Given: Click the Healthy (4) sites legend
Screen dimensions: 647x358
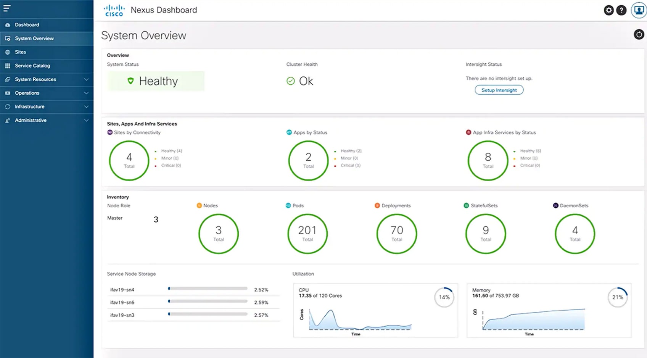Looking at the screenshot, I should (168, 151).
